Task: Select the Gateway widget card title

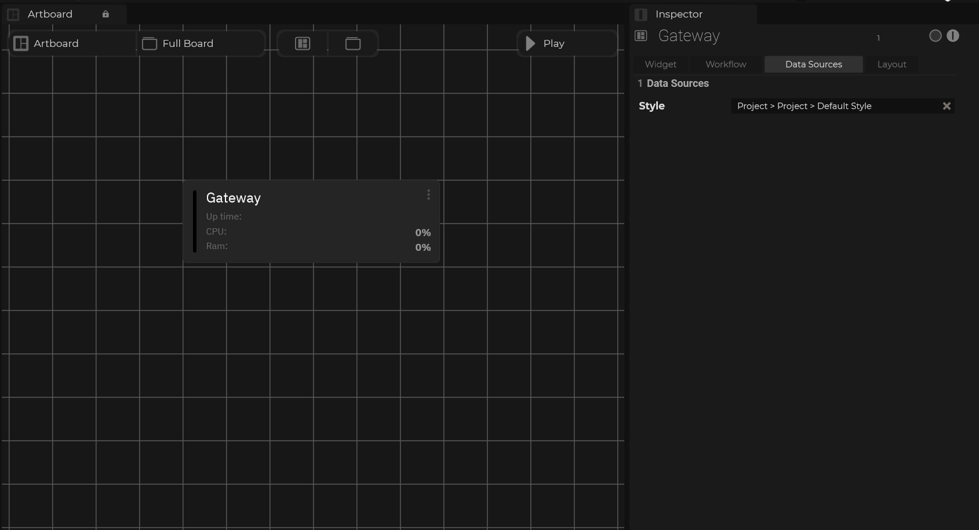Action: [234, 198]
